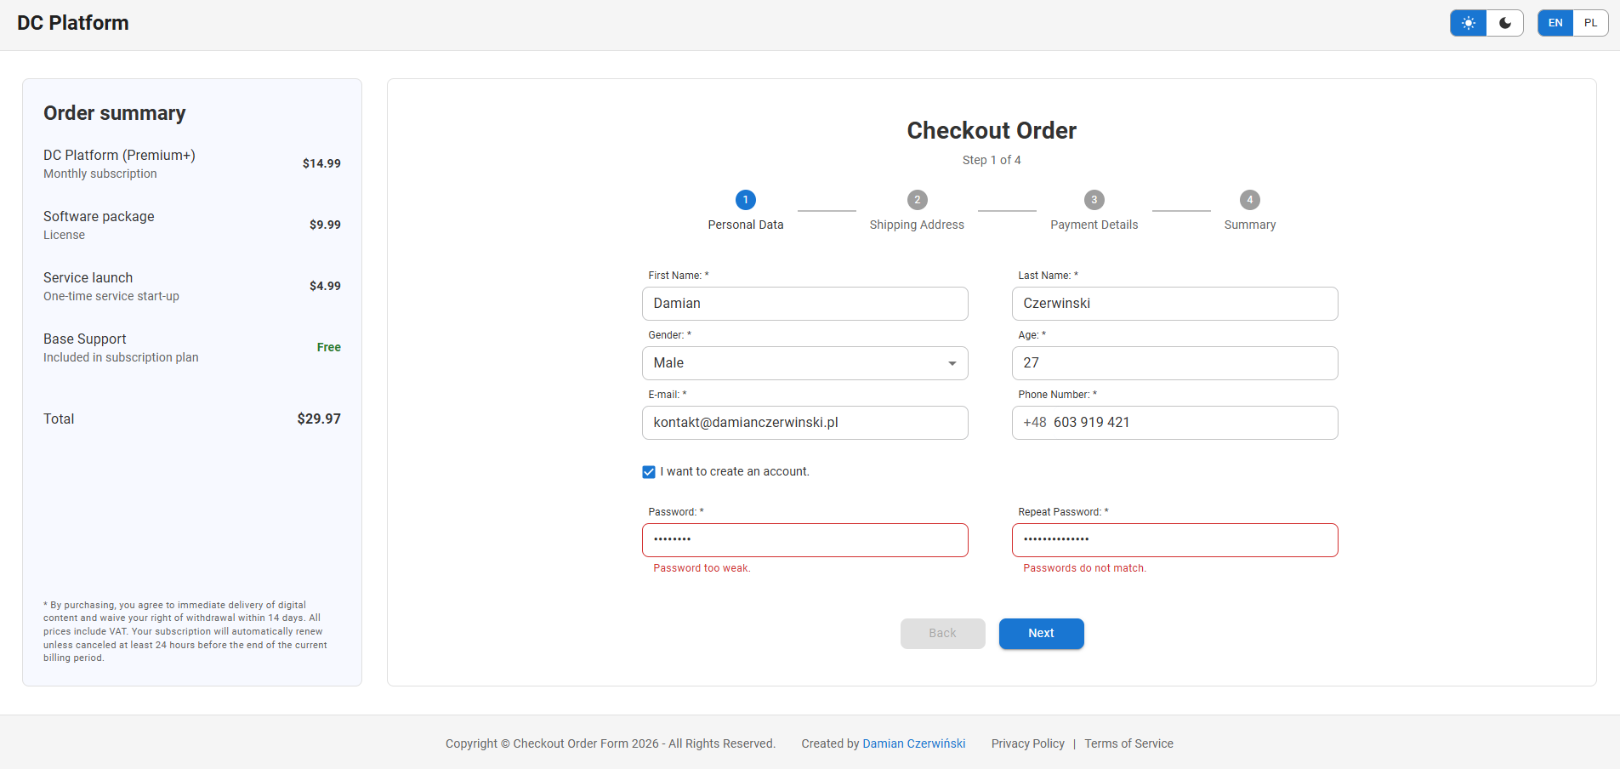Select PL language option

(x=1590, y=23)
